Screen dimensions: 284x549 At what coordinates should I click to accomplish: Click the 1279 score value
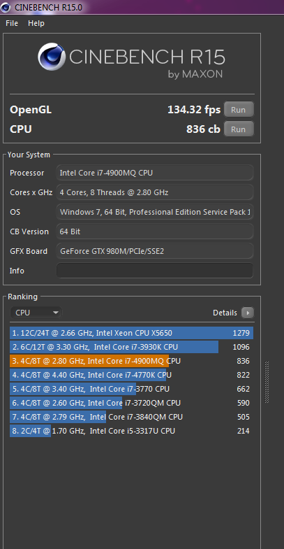click(241, 333)
